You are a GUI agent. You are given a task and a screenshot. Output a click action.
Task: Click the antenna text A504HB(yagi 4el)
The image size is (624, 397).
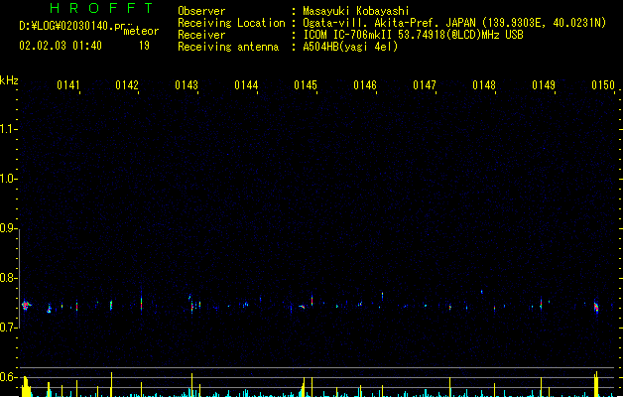click(350, 47)
